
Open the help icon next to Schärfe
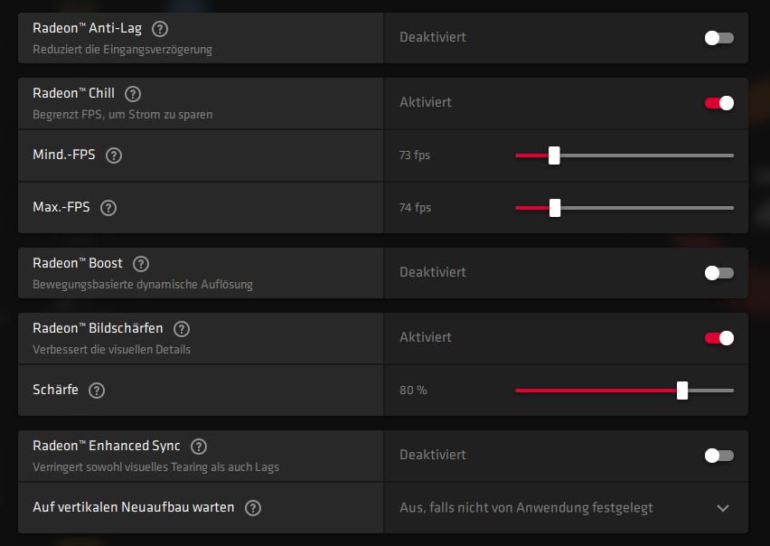pos(97,391)
